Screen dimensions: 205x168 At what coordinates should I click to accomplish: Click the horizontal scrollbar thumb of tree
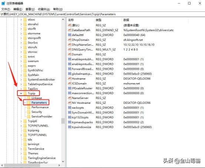click(22, 165)
